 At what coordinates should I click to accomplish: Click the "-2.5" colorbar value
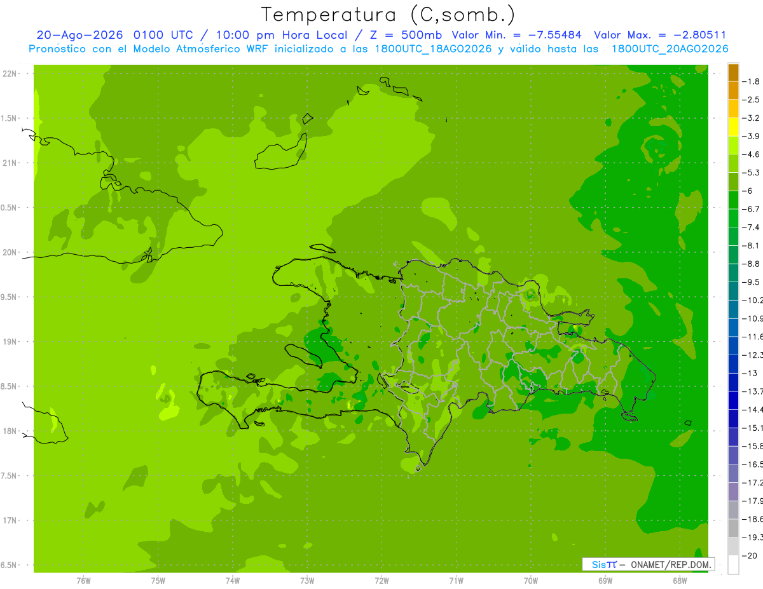point(751,100)
